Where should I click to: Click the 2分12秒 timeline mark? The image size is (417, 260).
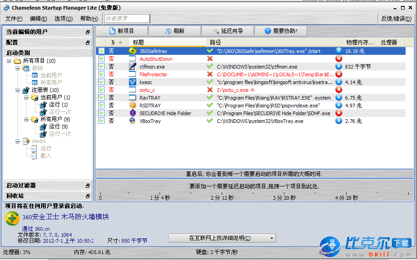tap(222, 197)
